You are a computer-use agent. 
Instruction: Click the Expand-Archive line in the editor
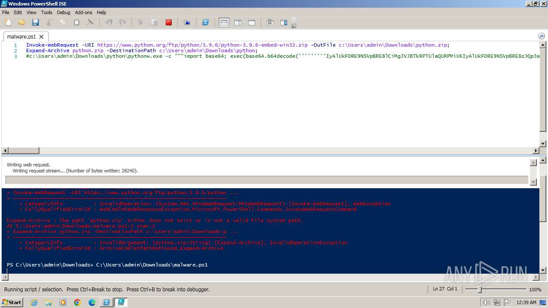click(142, 50)
